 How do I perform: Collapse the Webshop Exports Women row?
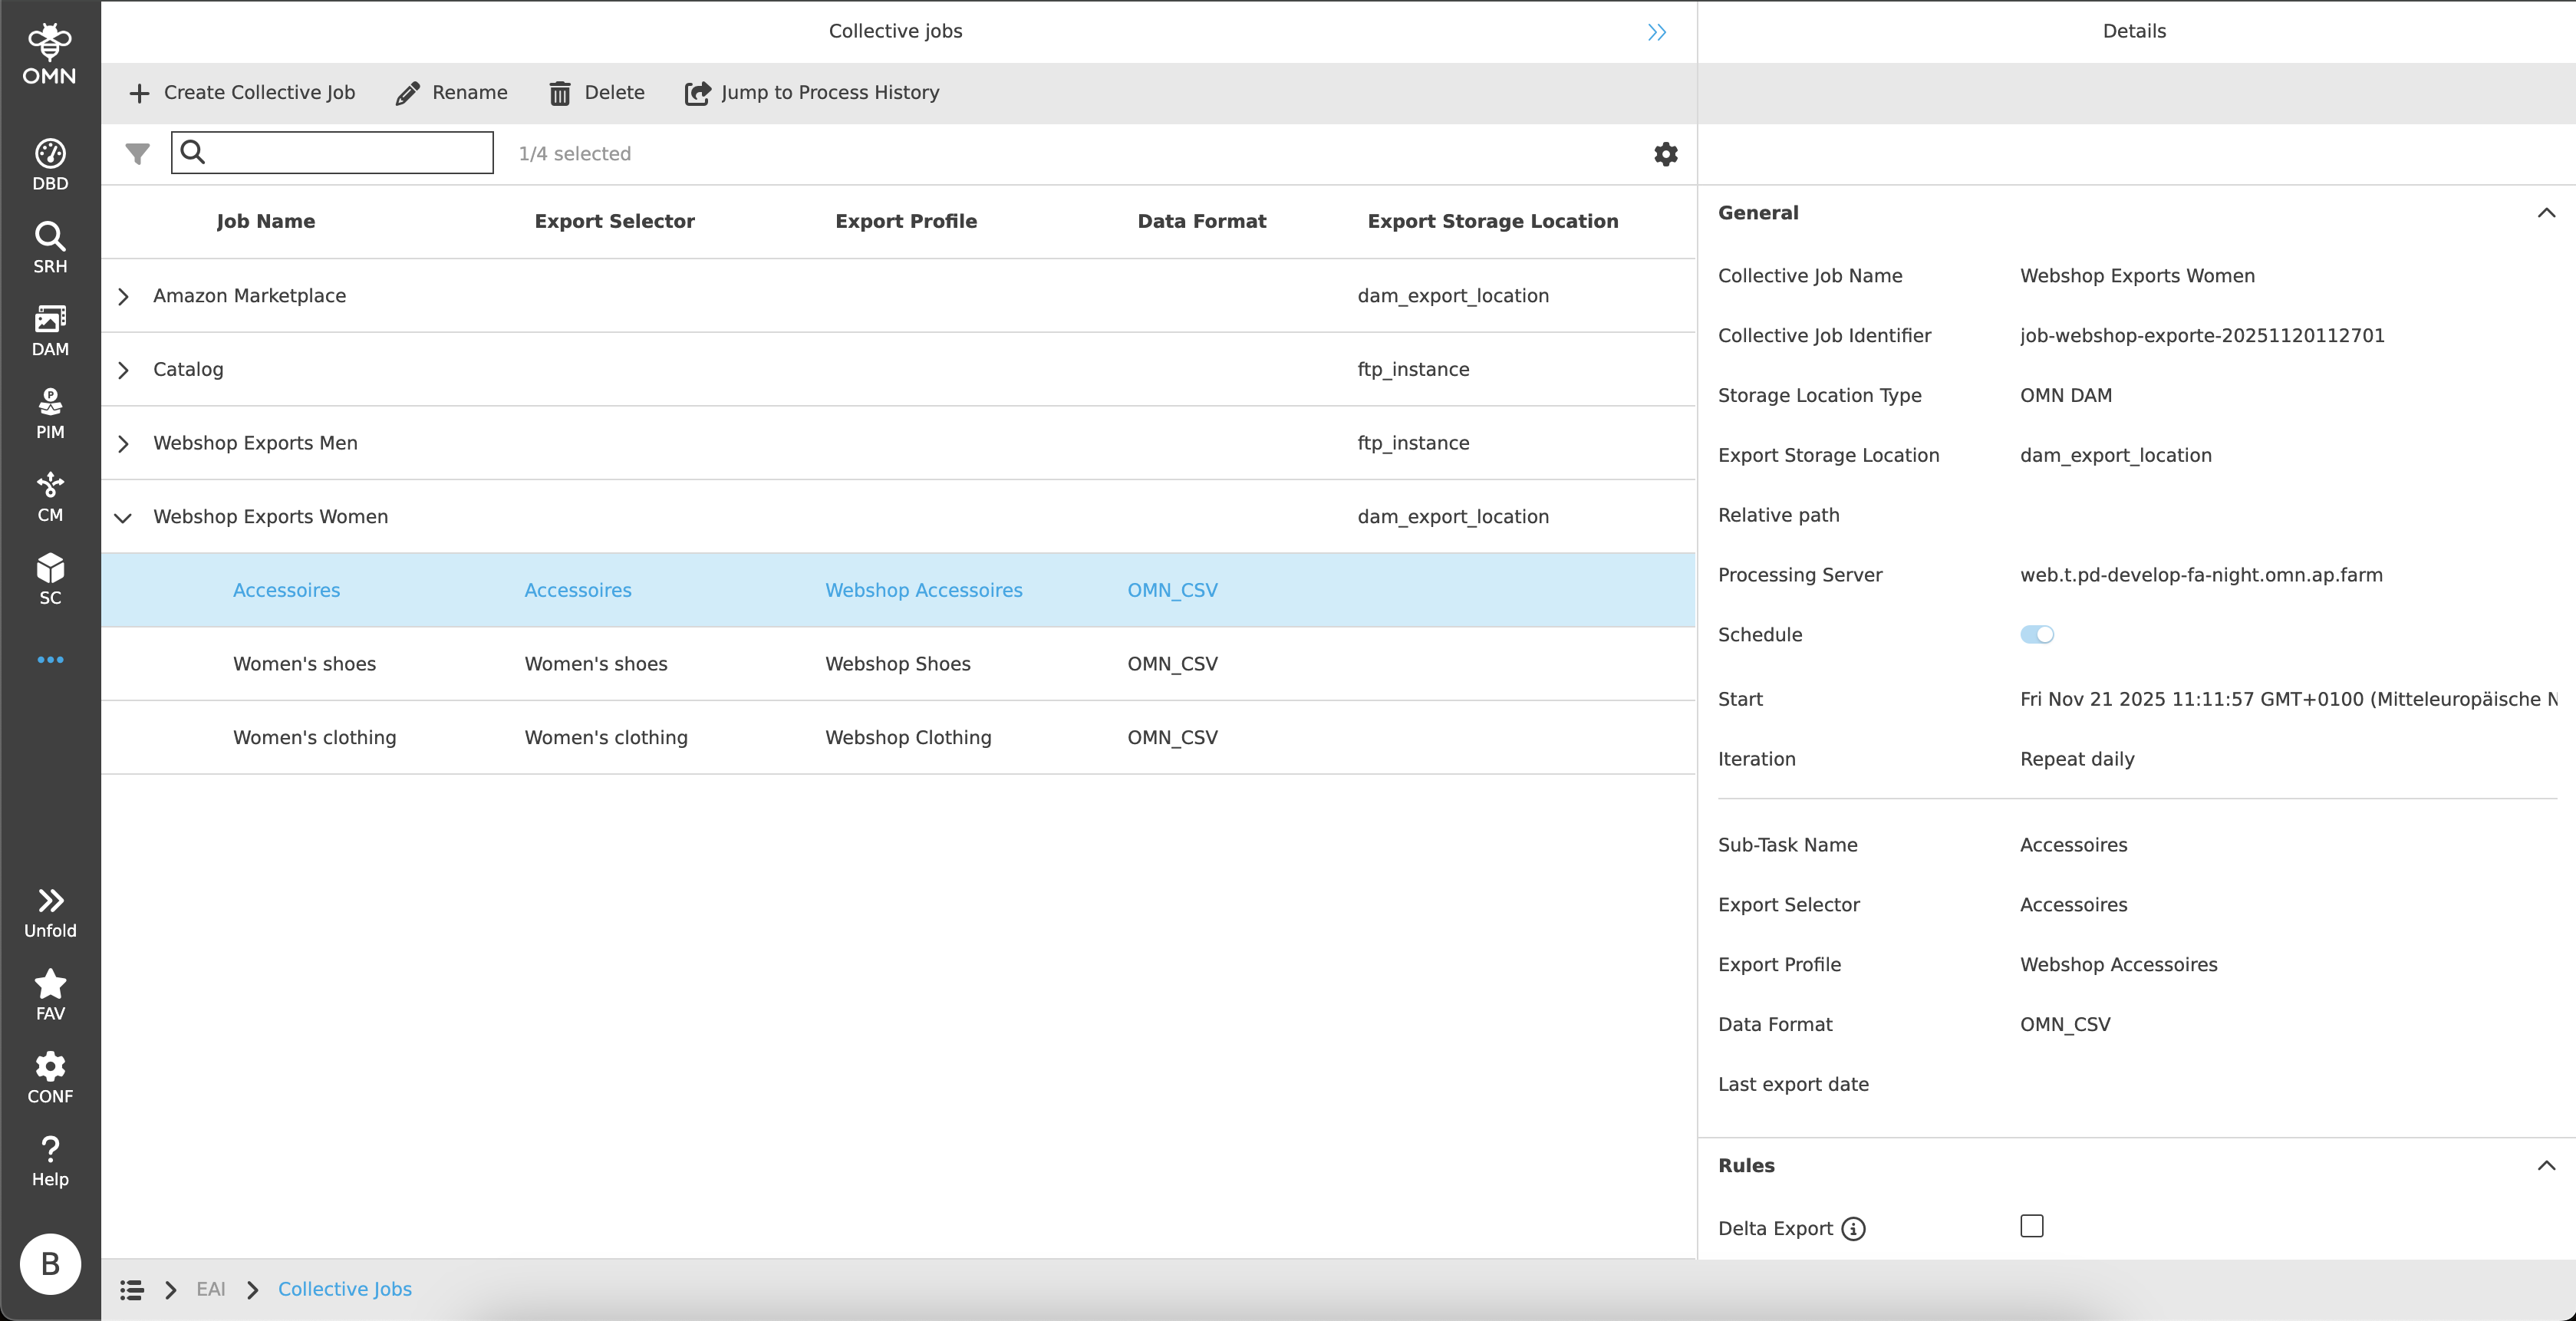[123, 517]
